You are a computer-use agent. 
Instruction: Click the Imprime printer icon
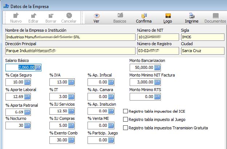192,15
